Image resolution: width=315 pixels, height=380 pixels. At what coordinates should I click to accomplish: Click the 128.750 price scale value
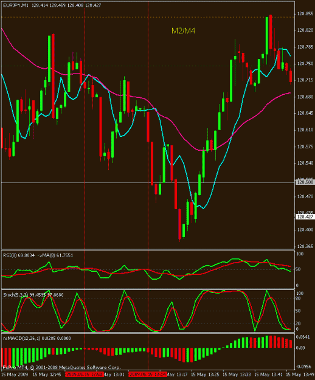(305, 63)
